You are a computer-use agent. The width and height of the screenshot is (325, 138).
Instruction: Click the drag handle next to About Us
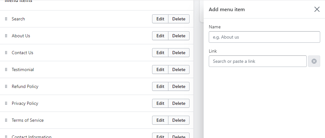6,36
